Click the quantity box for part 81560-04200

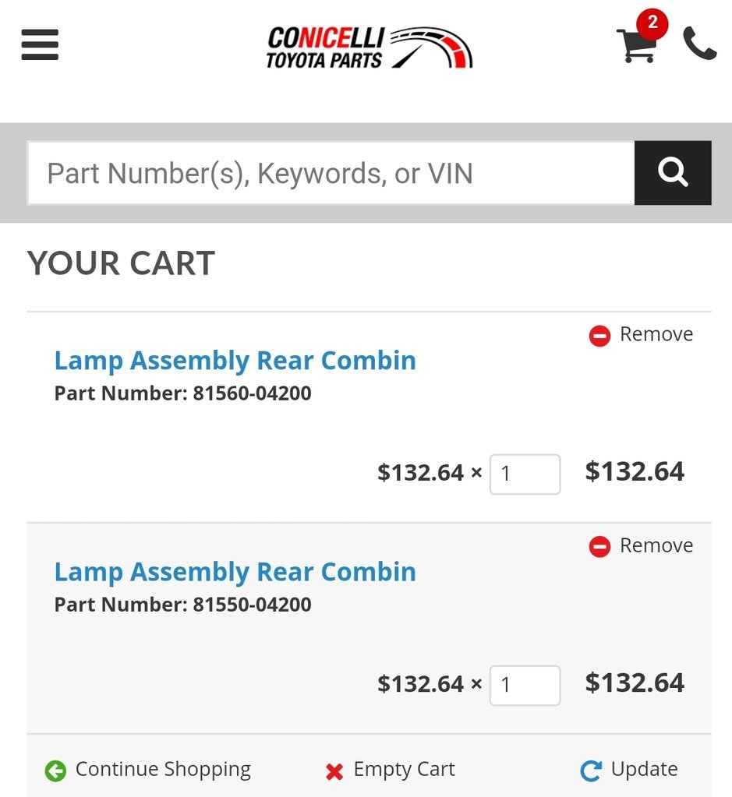coord(525,474)
